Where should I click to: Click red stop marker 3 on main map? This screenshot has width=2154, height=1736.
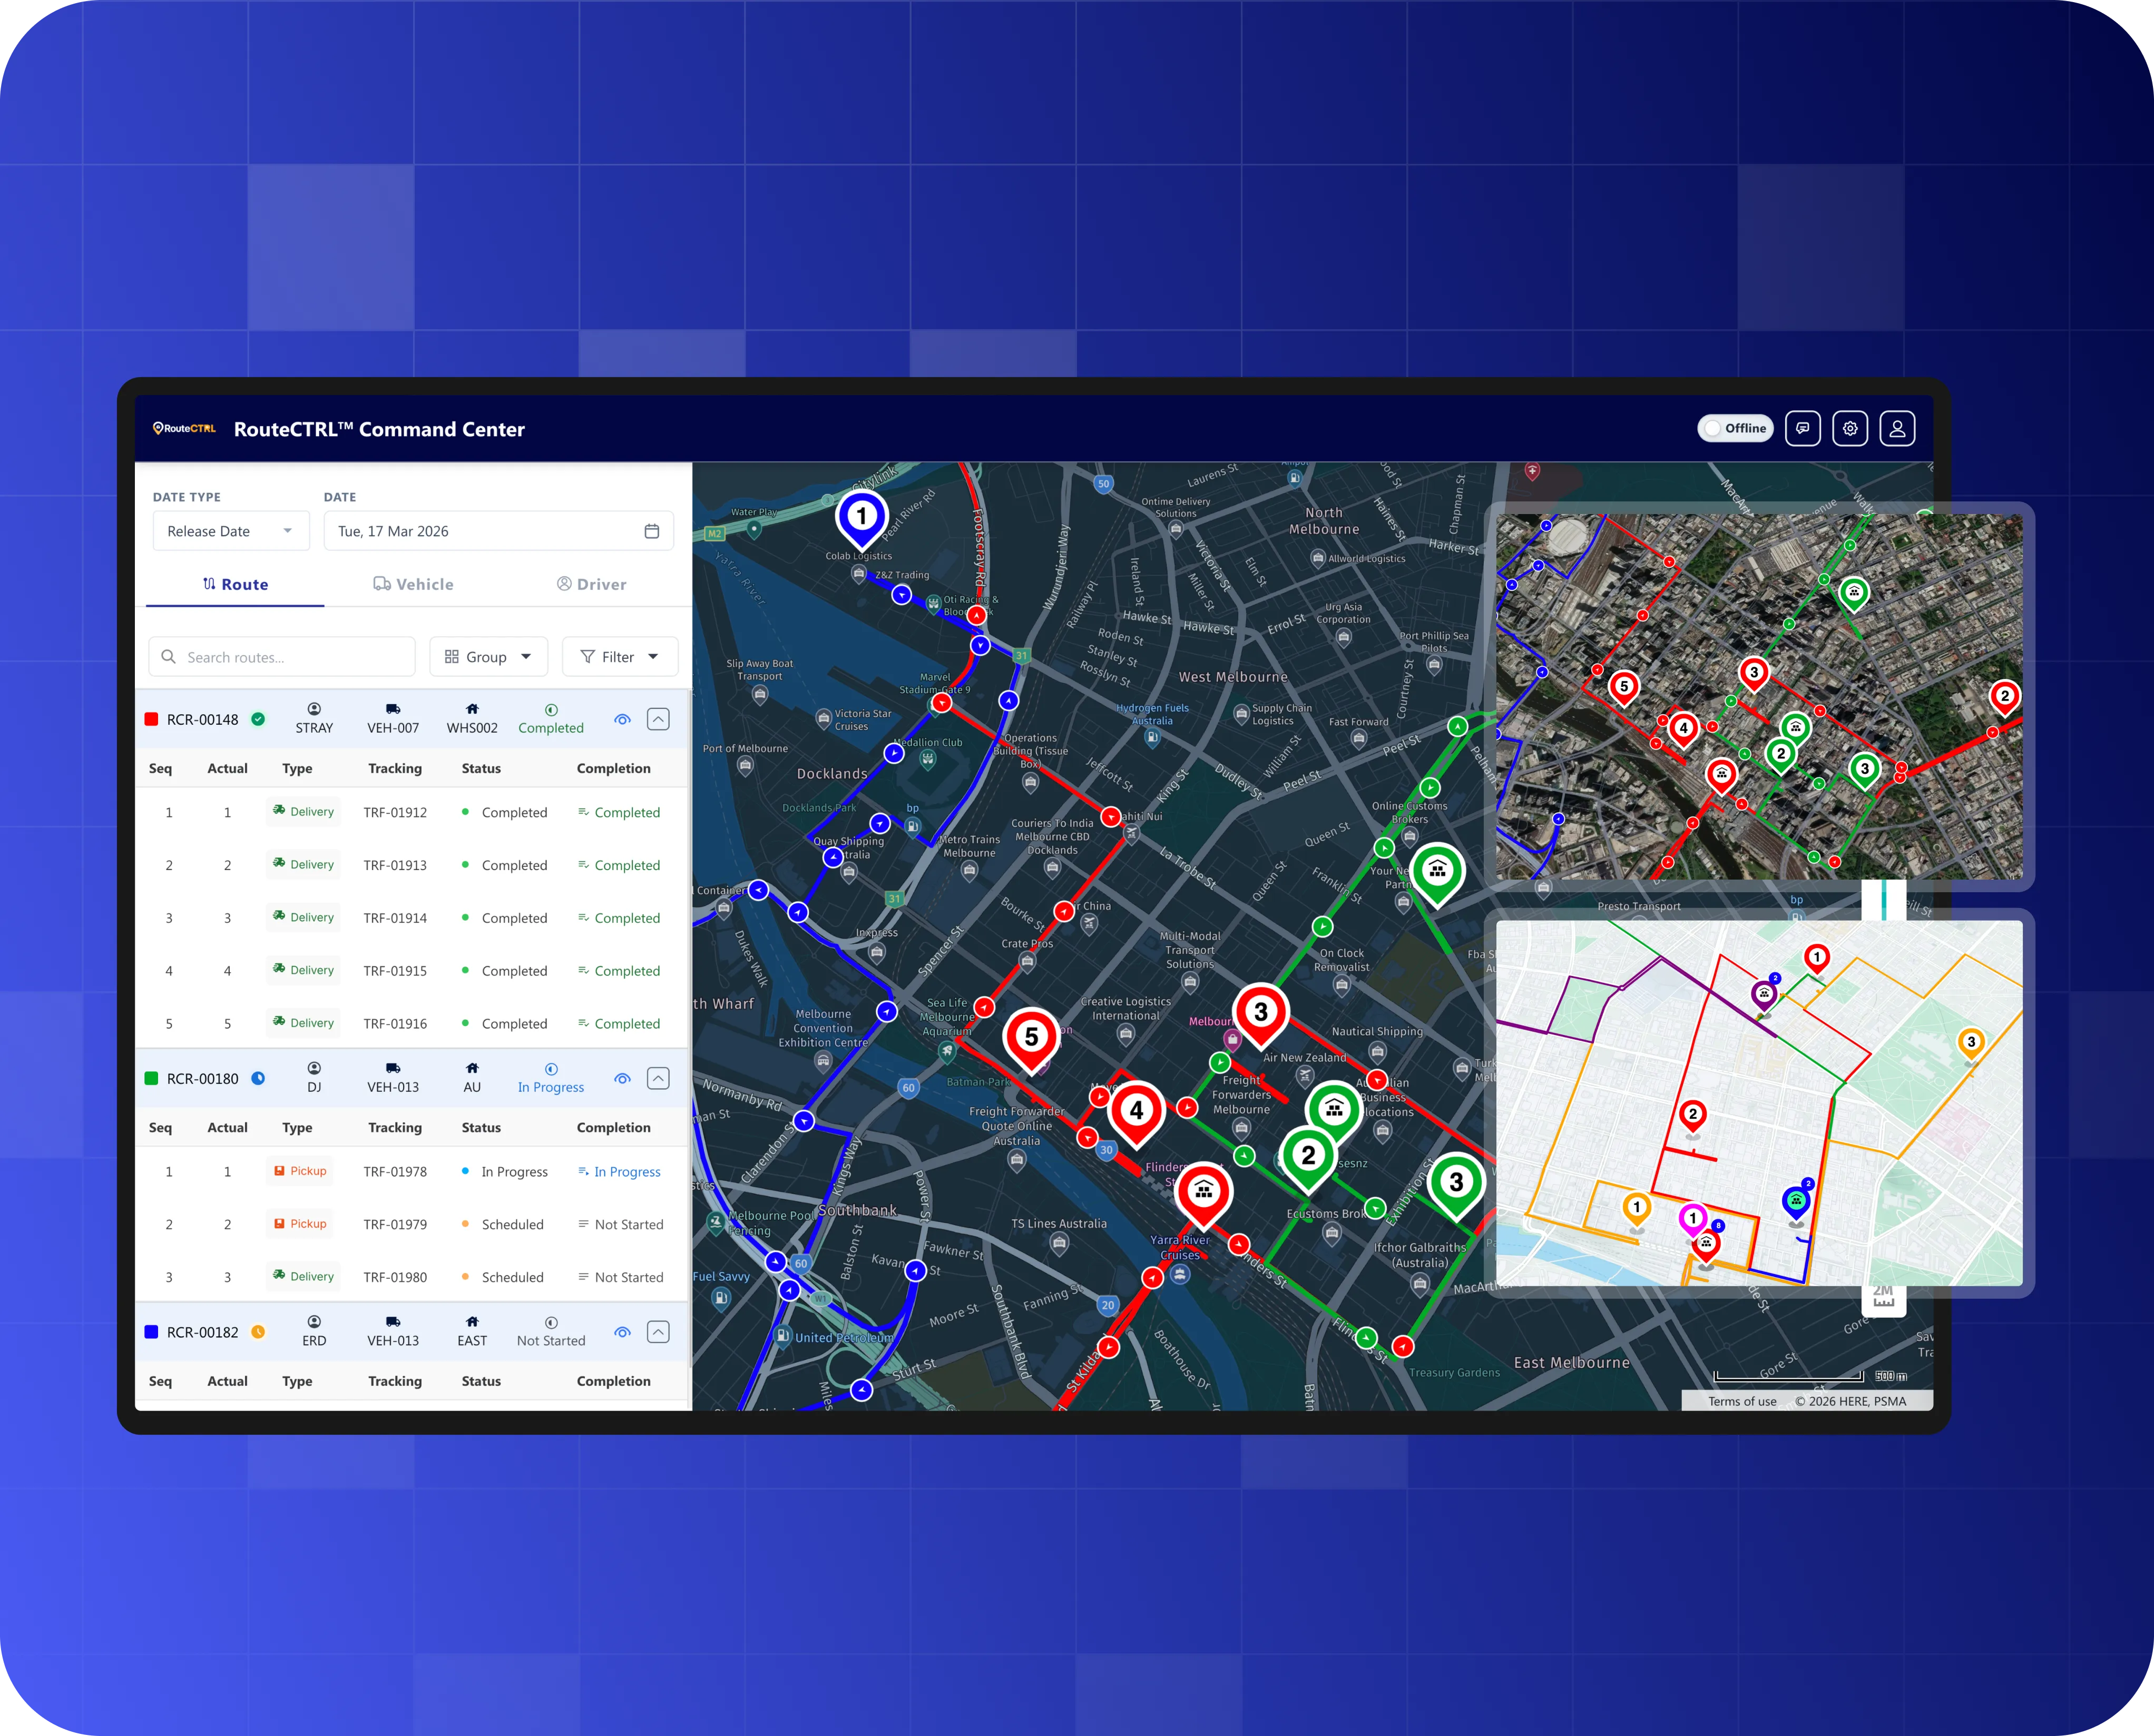pyautogui.click(x=1260, y=1015)
